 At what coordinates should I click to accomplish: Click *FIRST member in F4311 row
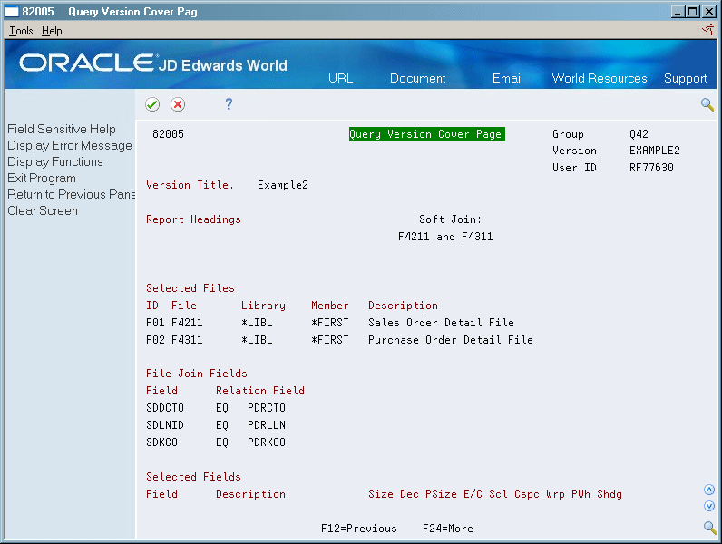(x=329, y=340)
